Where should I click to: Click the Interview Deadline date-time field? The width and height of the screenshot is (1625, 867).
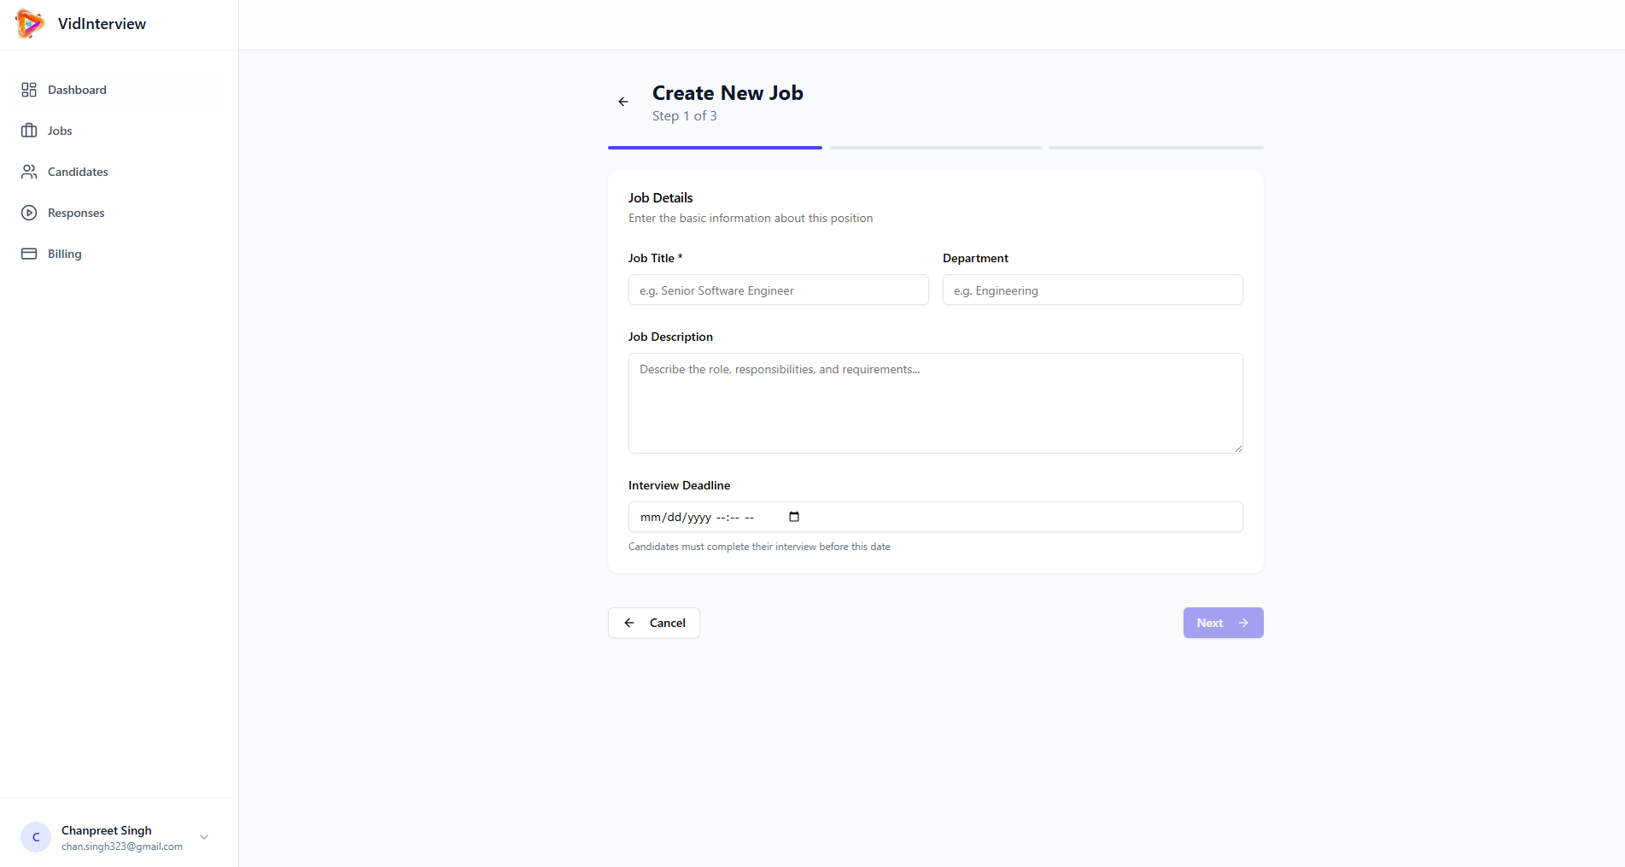[x=982, y=517]
